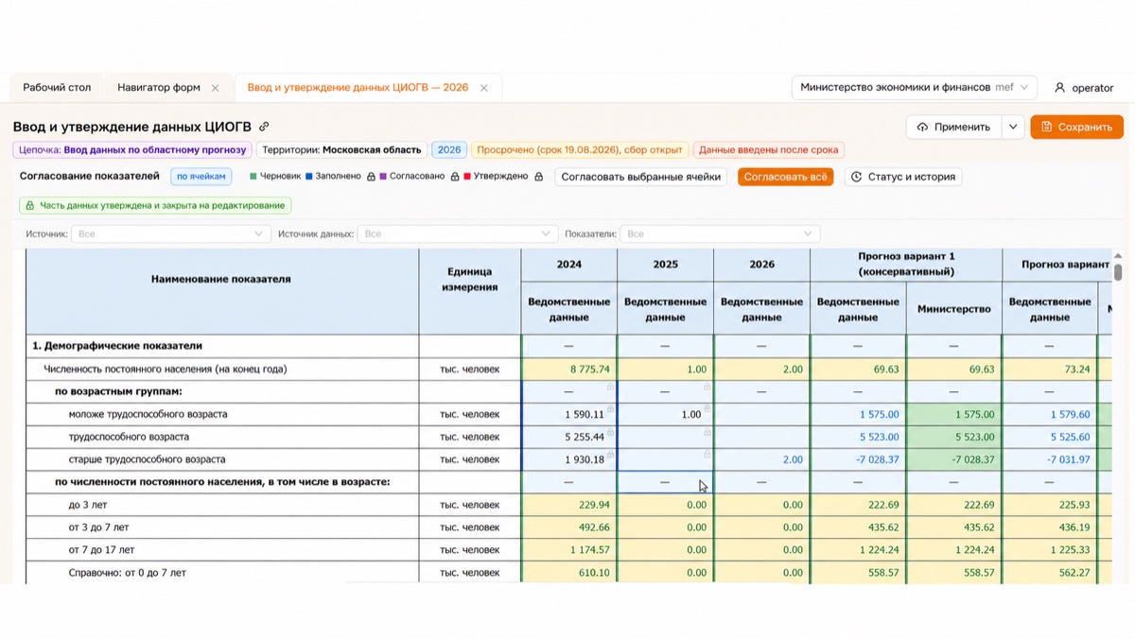The width and height of the screenshot is (1135, 638).
Task: Click the Цепочка: Ввод данных по областному прогнозу chip
Action: [x=132, y=149]
